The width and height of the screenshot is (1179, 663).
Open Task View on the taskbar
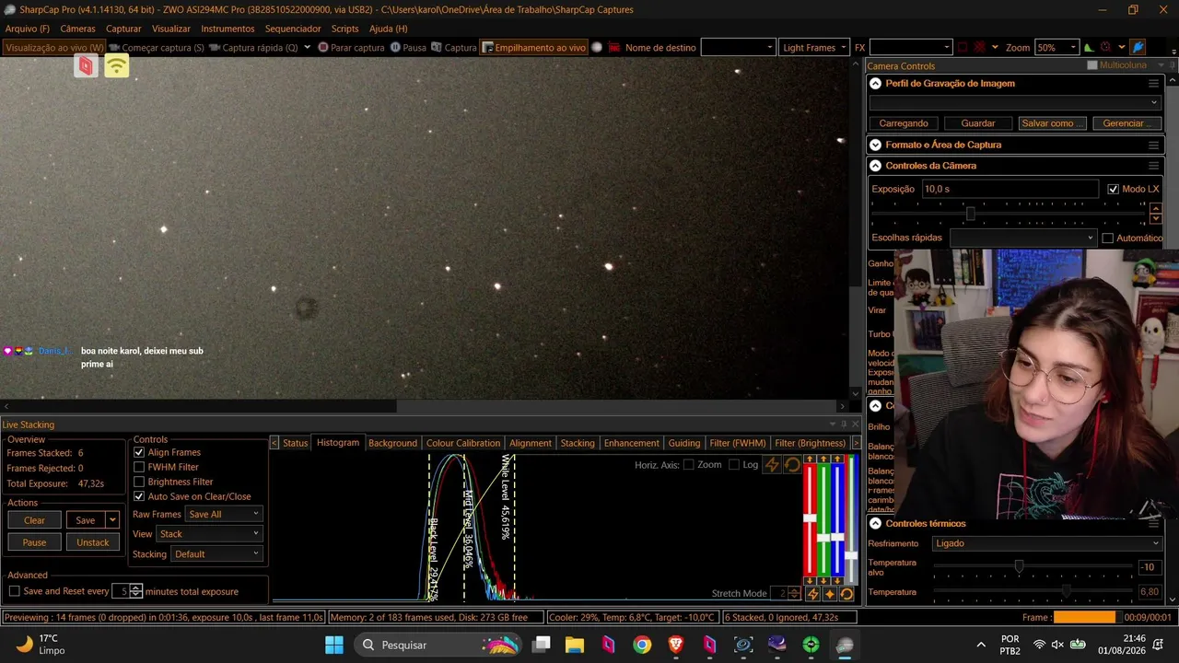pos(542,645)
